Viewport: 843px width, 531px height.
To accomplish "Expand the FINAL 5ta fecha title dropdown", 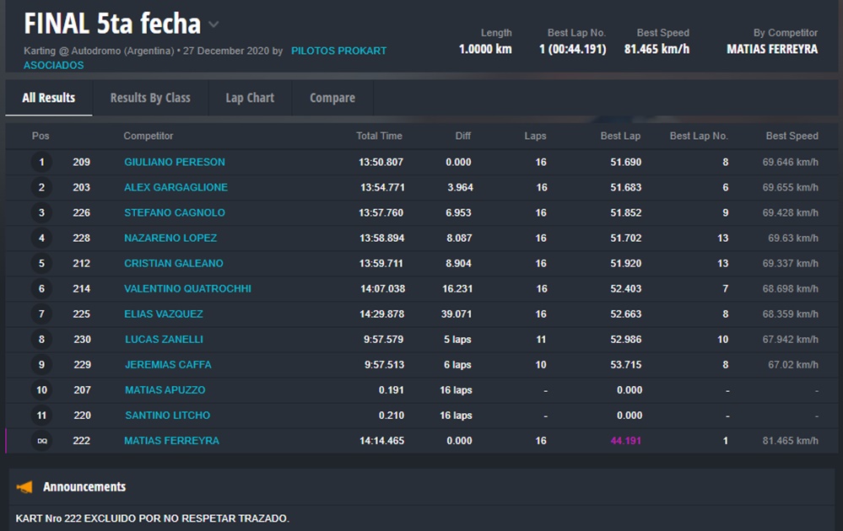I will pyautogui.click(x=214, y=24).
